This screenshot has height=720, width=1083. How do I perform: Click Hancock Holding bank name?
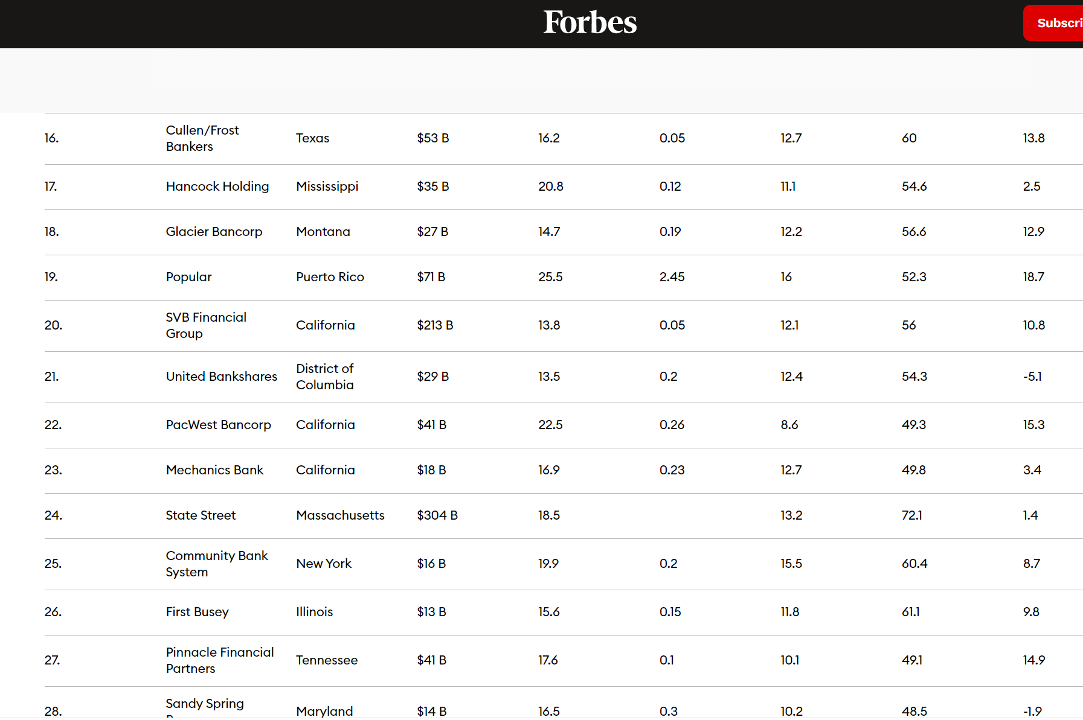coord(217,186)
